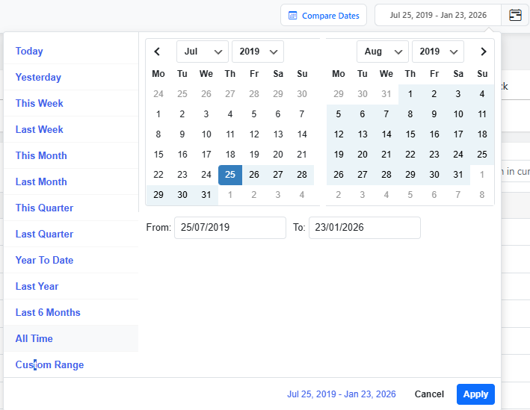Expand the right calendar 2019 year dropdown
530x410 pixels.
[437, 52]
